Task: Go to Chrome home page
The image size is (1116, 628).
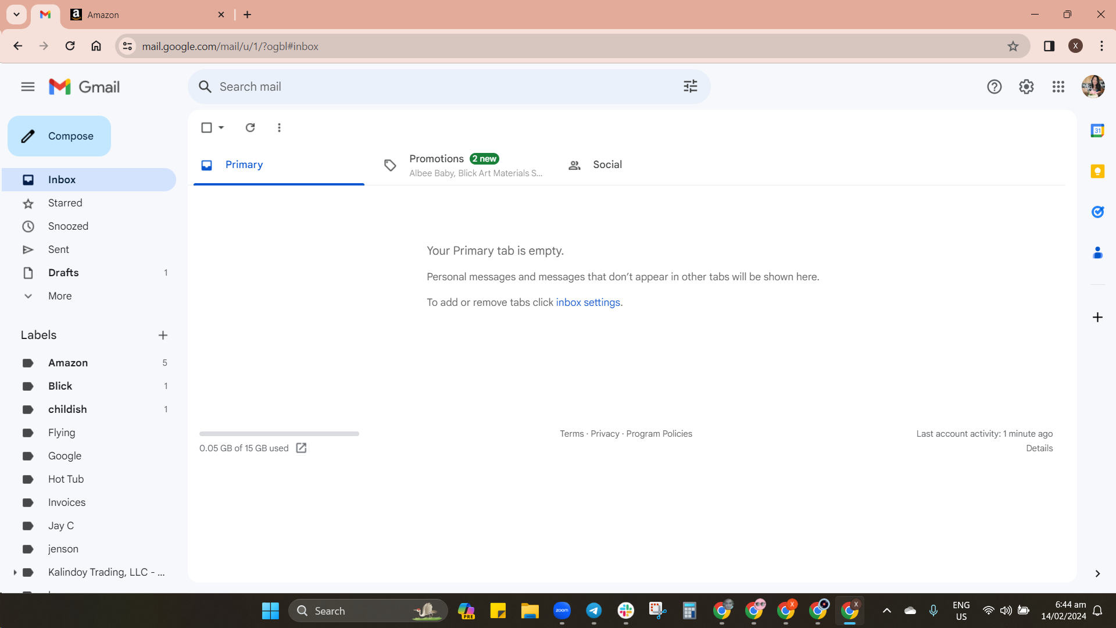Action: (x=96, y=46)
